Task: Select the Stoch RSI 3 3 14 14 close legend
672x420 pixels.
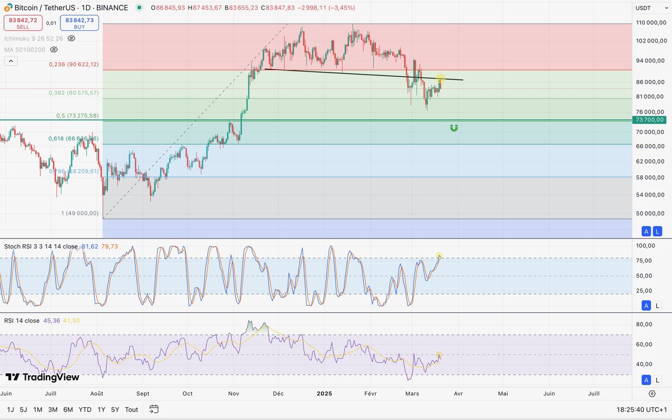Action: [41, 246]
